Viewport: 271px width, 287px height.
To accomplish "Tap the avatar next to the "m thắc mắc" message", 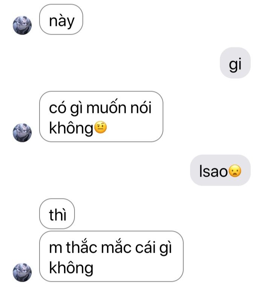I will click(x=22, y=273).
